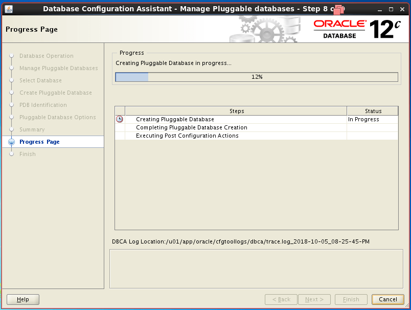Click the Help button
Viewport: 411px width, 310px height.
click(x=22, y=299)
